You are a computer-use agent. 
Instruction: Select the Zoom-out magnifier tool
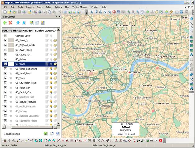click(x=133, y=12)
